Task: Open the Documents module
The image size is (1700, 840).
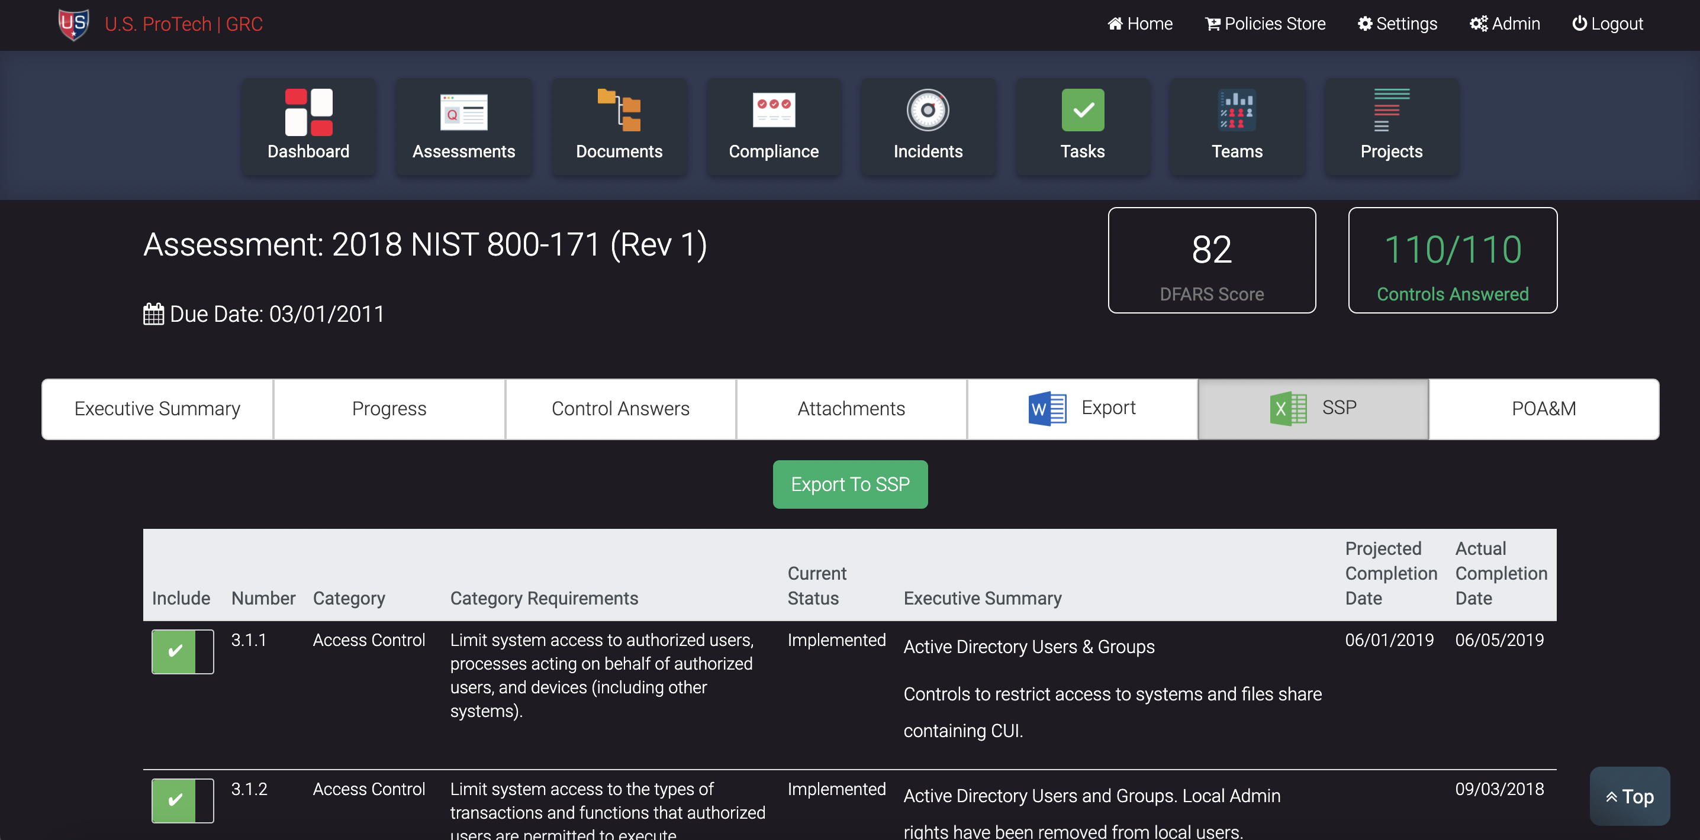Action: 619,127
